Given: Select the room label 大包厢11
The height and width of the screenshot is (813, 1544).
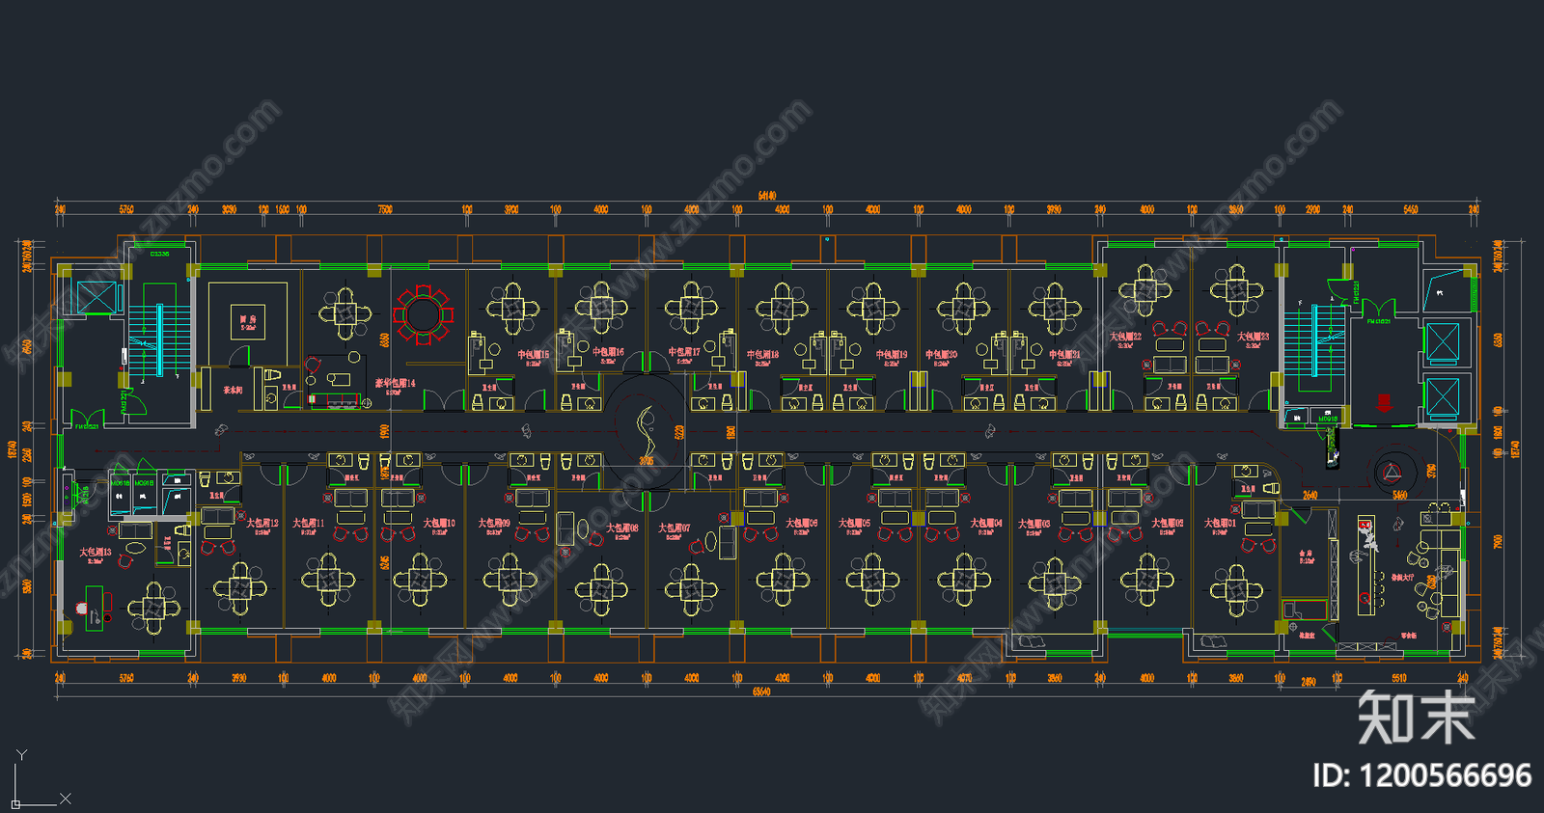Looking at the screenshot, I should point(309,523).
